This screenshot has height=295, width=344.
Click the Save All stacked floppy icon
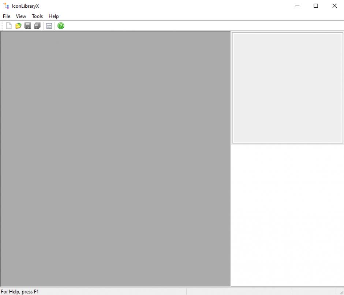(37, 26)
